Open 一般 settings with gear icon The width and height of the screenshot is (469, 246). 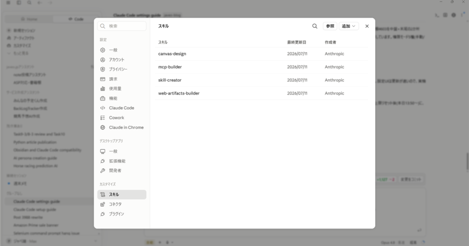[x=122, y=50]
